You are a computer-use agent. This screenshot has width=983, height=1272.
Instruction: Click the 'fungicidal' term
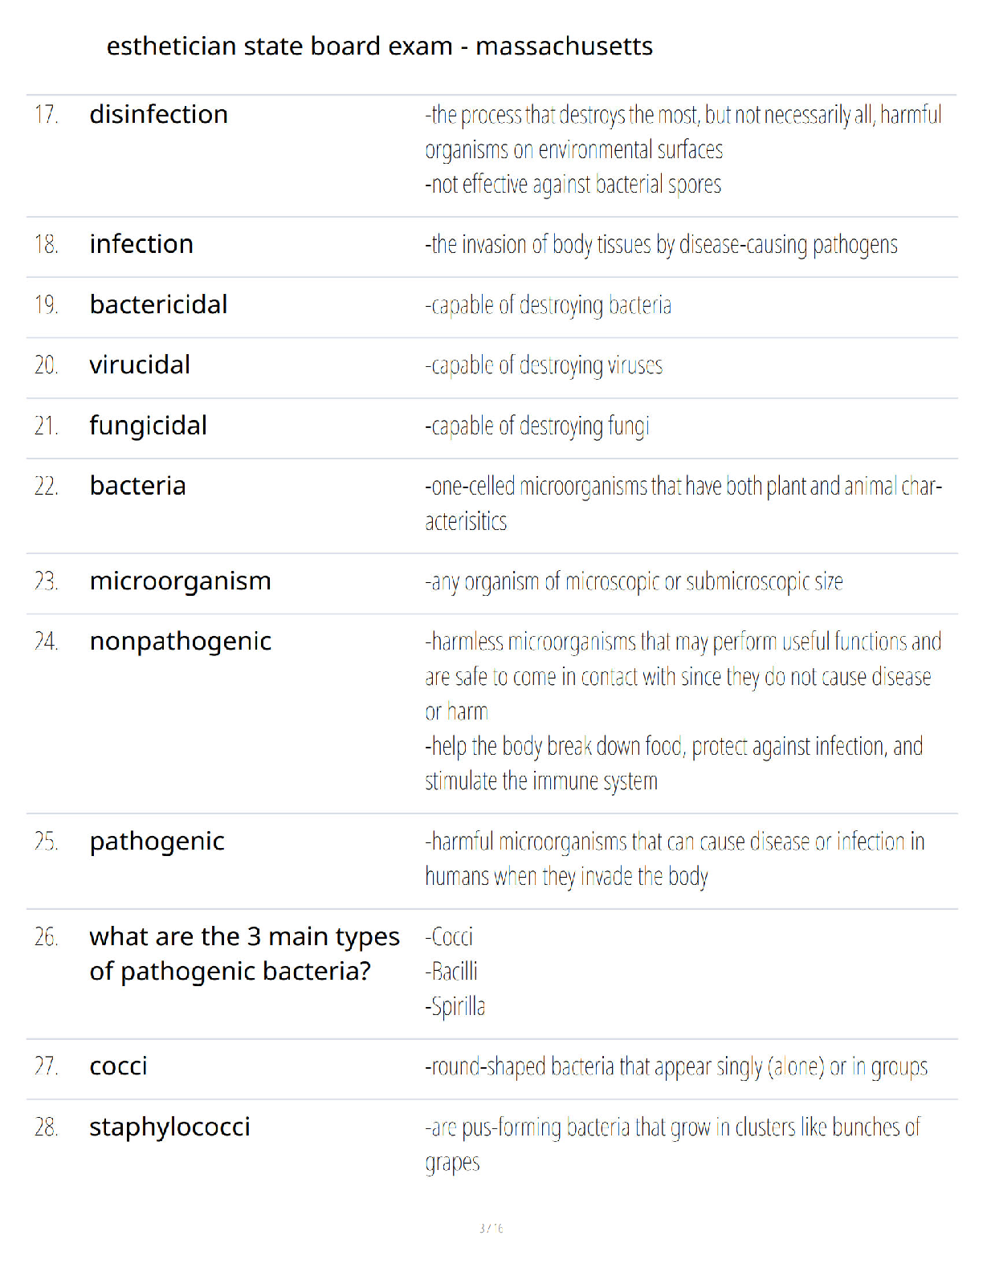coord(148,426)
